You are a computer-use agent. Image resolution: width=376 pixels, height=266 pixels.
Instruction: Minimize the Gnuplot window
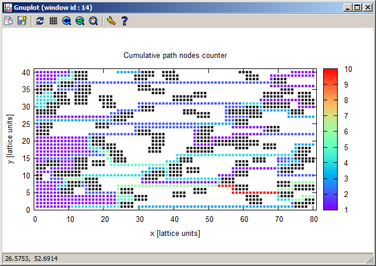[348, 7]
